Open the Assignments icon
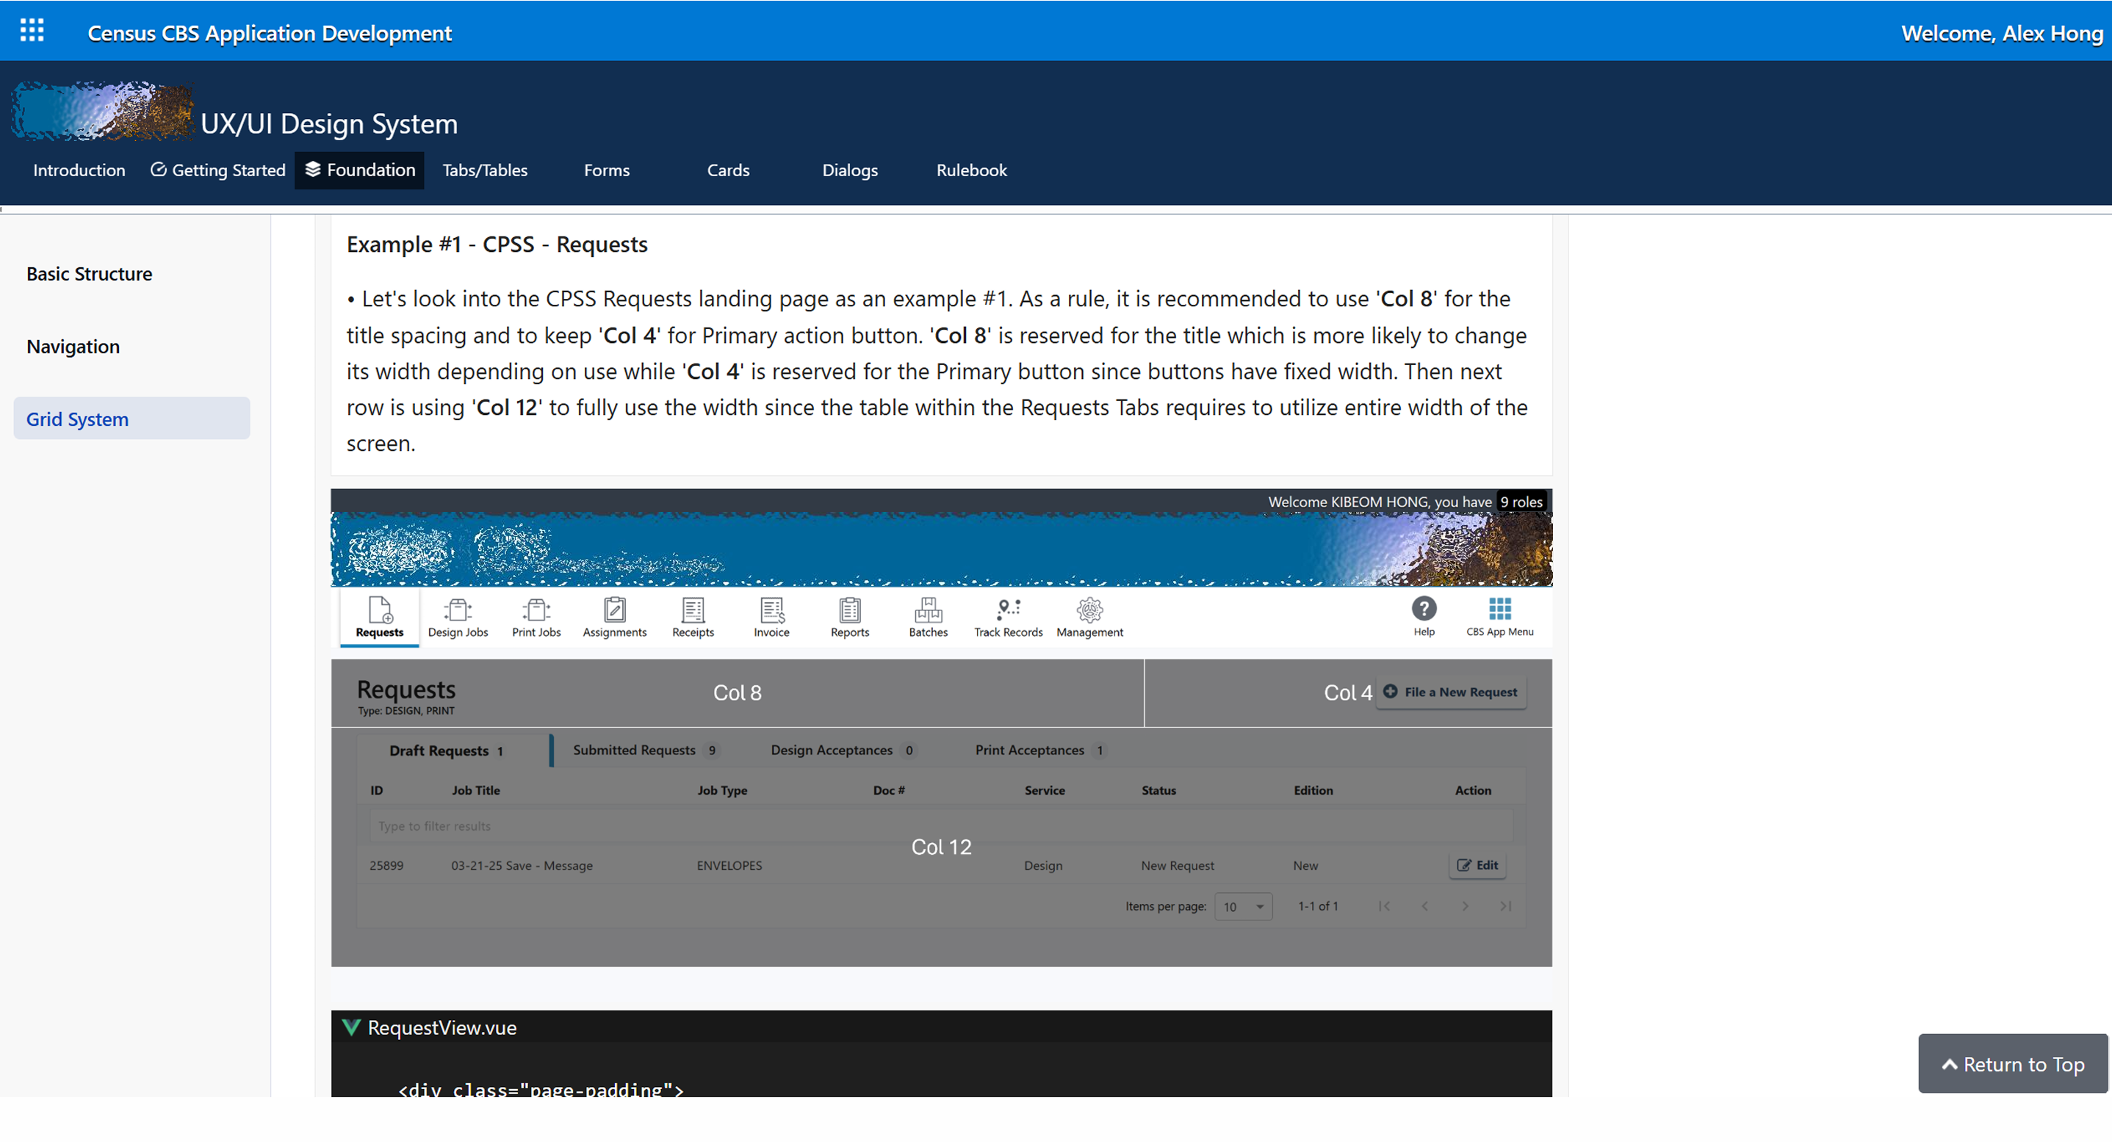Image resolution: width=2112 pixels, height=1142 pixels. (x=614, y=609)
